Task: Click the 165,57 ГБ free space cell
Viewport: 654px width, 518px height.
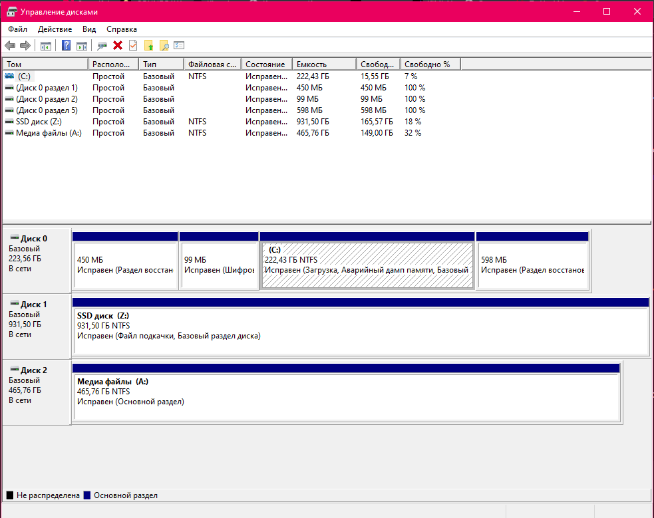Action: click(x=377, y=122)
